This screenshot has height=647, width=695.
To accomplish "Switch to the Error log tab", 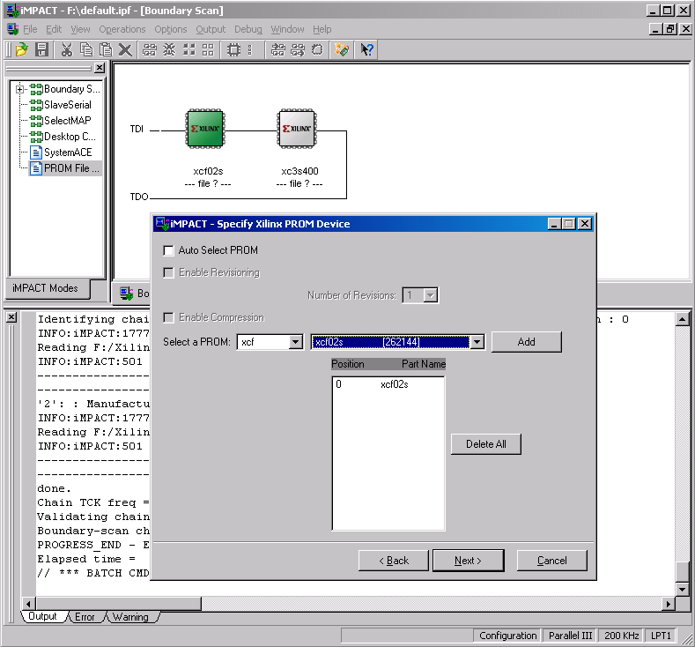I will click(x=85, y=617).
